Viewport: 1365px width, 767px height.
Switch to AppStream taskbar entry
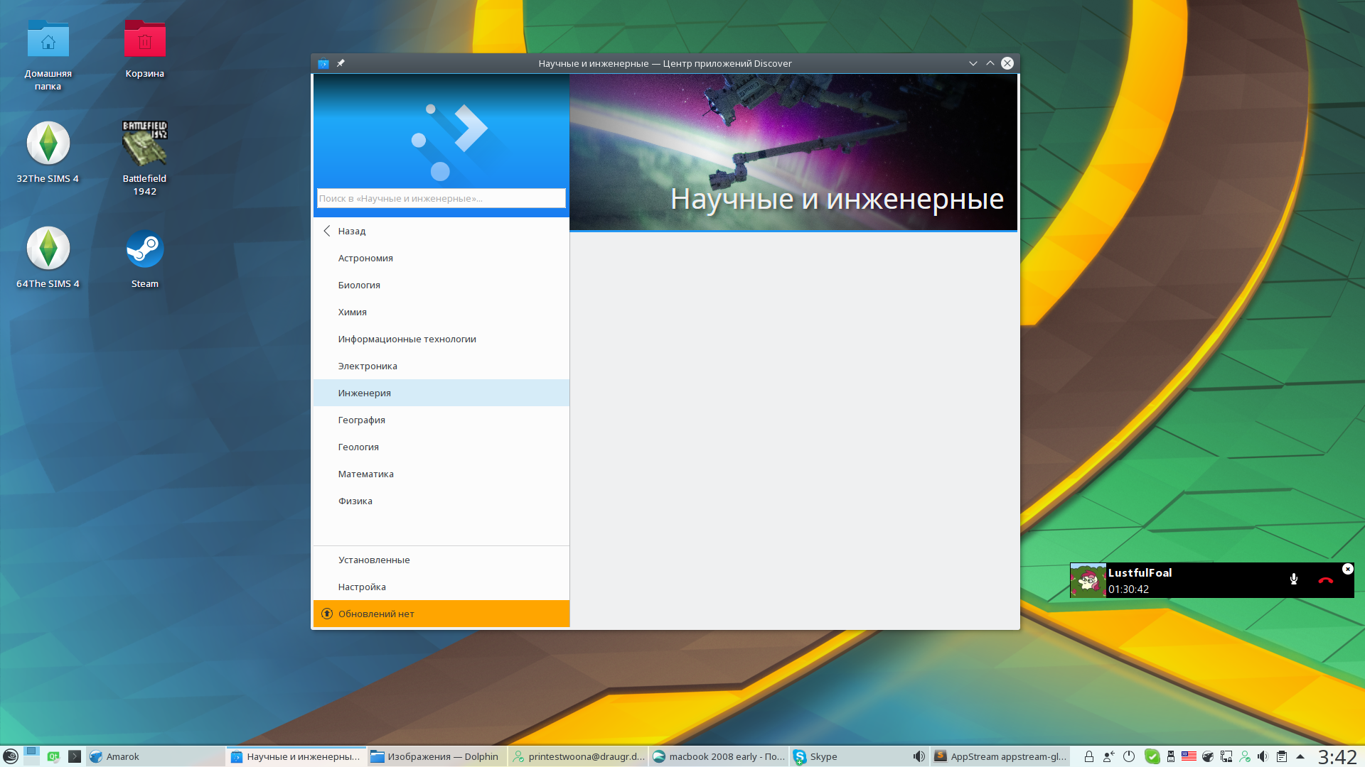tap(1000, 756)
